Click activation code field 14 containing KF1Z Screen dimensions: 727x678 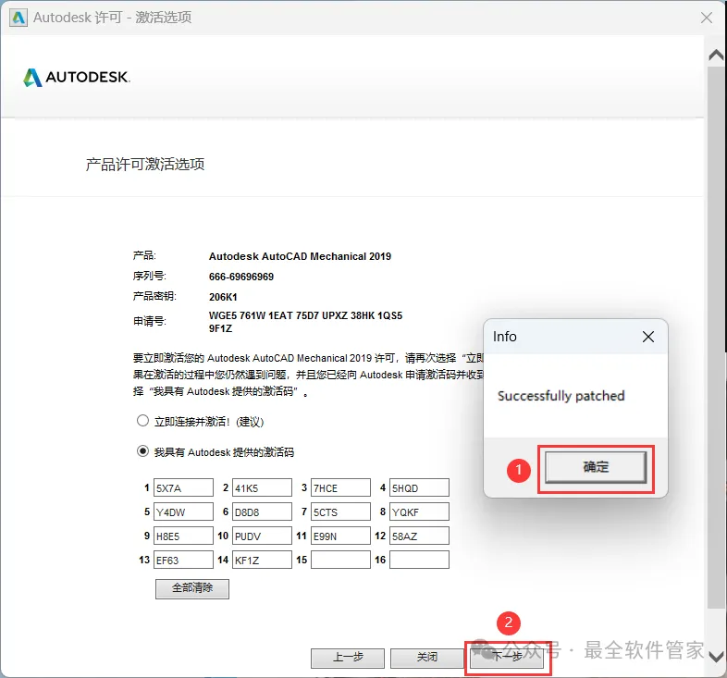pos(262,560)
